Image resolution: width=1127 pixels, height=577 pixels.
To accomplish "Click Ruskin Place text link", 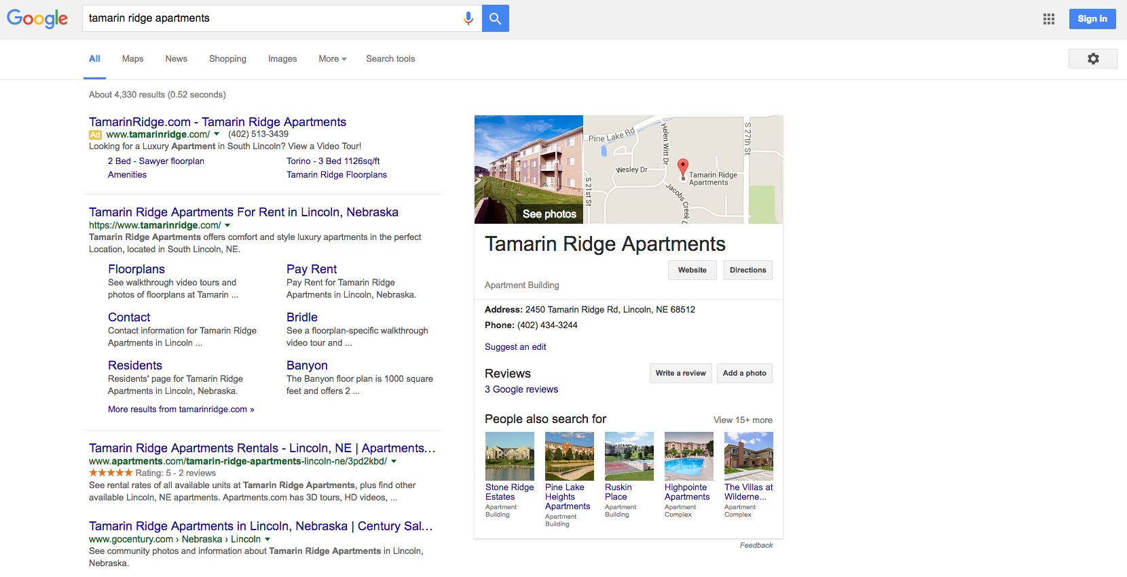I will [618, 492].
